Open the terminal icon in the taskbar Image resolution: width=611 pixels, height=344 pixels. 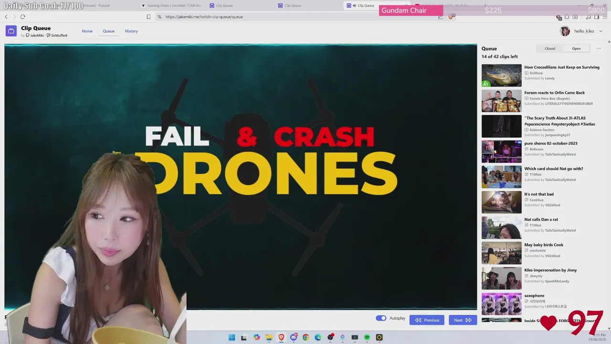(x=355, y=337)
